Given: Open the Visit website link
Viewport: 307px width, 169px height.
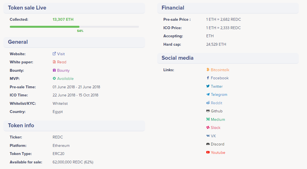Looking at the screenshot, I should (61, 54).
